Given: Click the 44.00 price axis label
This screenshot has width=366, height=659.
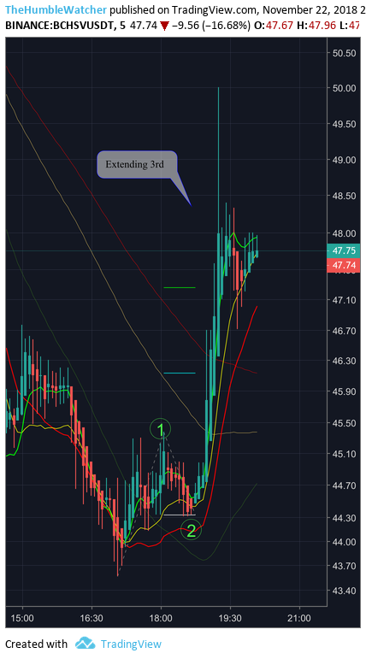Looking at the screenshot, I should click(x=344, y=542).
